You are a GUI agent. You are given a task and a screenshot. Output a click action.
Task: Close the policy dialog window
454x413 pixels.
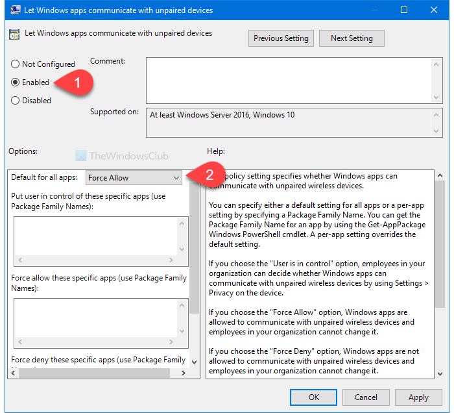pos(434,10)
